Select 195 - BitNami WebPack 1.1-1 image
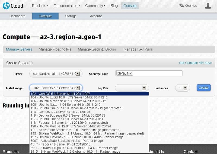 point(89,133)
